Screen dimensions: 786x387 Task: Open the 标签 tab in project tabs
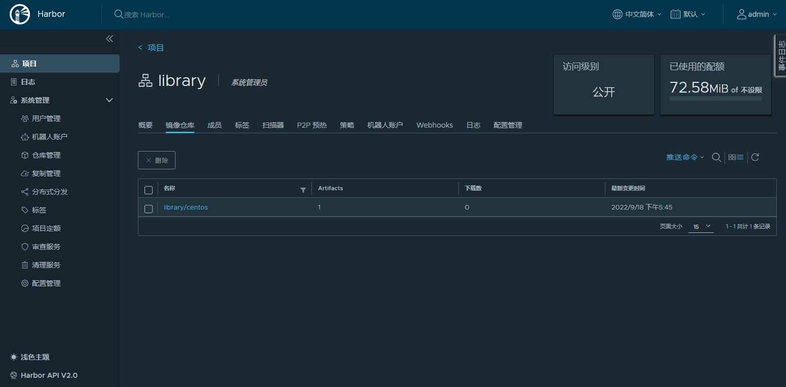tap(242, 125)
